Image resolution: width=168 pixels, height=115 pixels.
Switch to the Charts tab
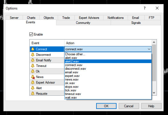[31, 18]
